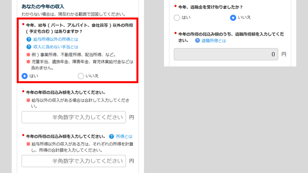Screen dimensions: 308x173
Task: Open the 給与所得以外の所得とは help link
Action: coord(56,39)
